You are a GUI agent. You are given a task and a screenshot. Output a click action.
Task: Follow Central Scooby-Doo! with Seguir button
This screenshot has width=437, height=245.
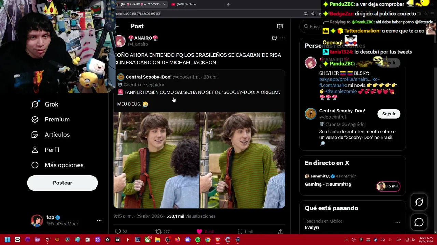[389, 114]
